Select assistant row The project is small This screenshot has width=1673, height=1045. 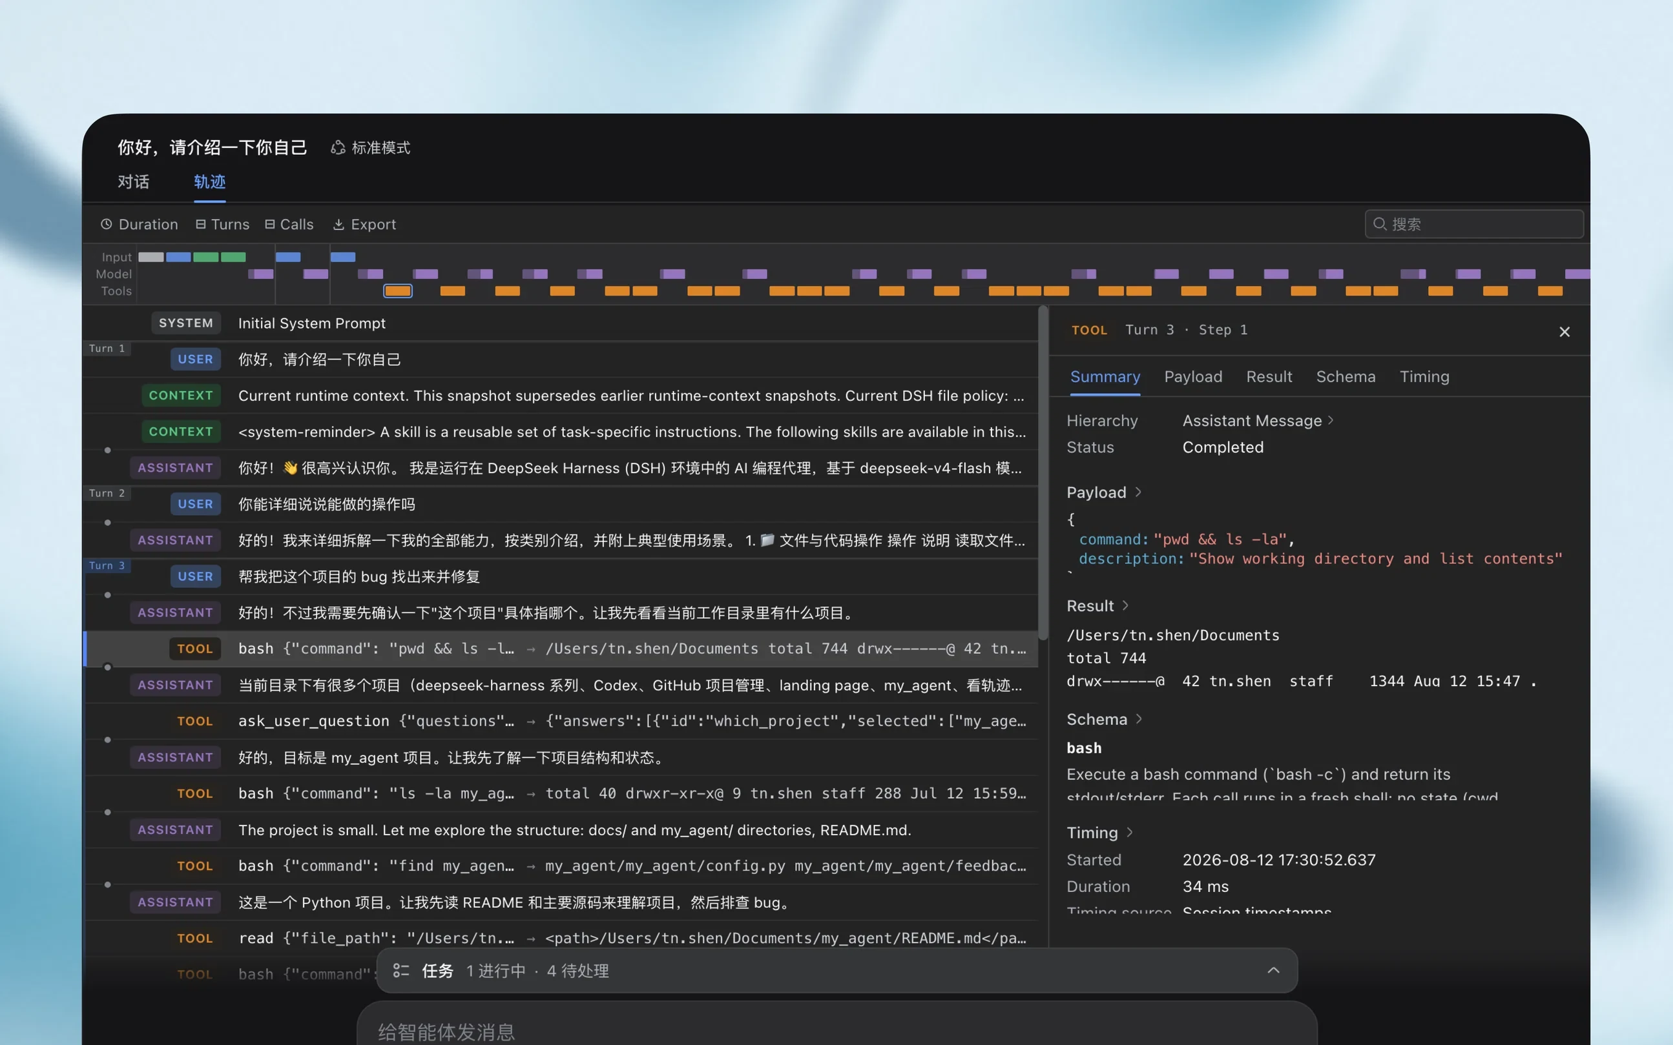point(560,829)
